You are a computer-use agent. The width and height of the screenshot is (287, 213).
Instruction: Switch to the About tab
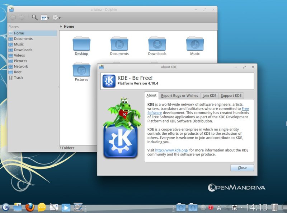point(151,95)
